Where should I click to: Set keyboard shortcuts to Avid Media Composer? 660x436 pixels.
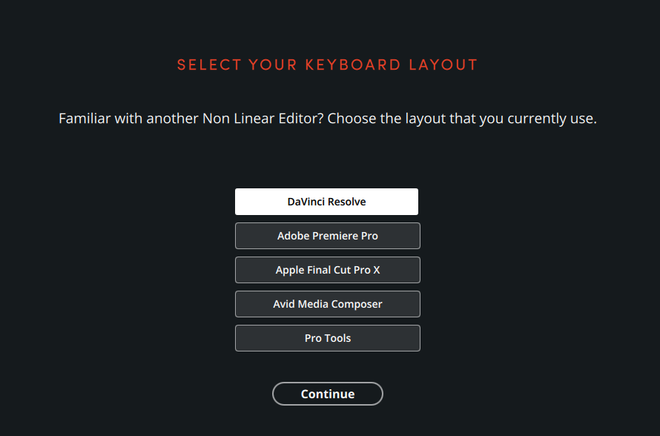[327, 304]
